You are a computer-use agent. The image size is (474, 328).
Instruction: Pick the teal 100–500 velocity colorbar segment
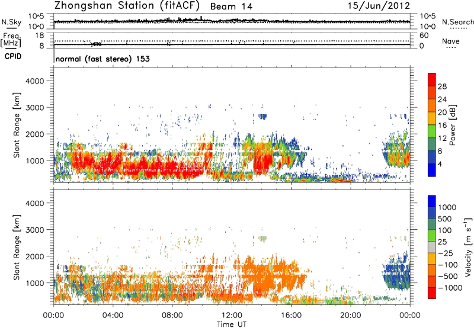coord(432,225)
